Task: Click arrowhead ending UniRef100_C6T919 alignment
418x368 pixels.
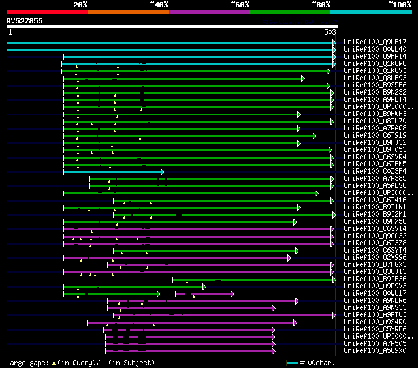Action: click(x=315, y=136)
